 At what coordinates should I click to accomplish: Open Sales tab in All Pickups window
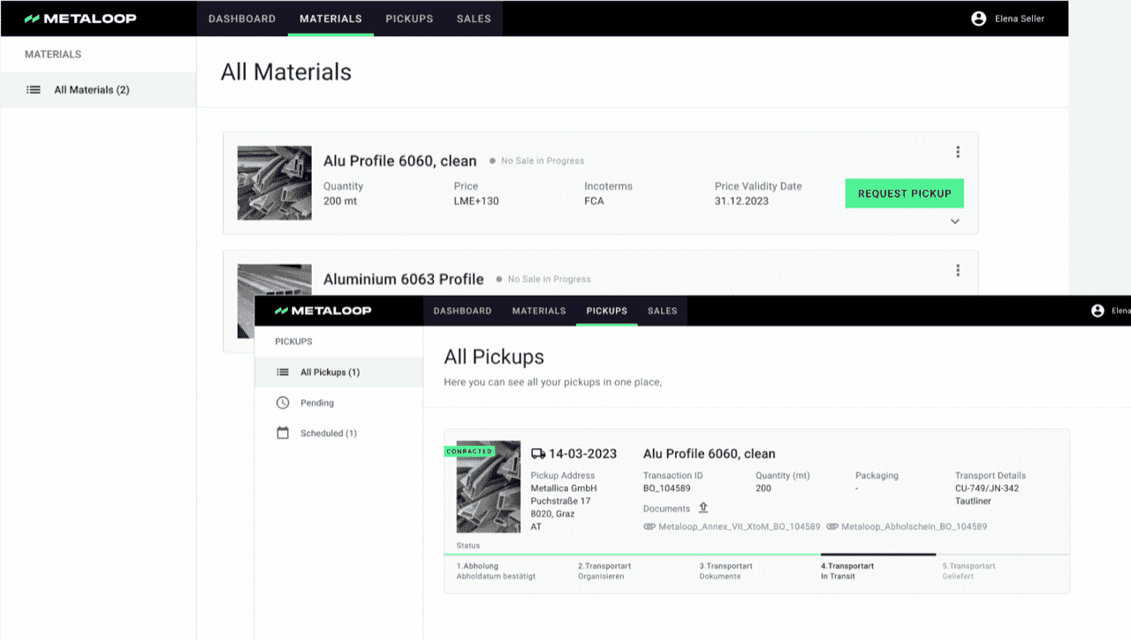click(662, 311)
